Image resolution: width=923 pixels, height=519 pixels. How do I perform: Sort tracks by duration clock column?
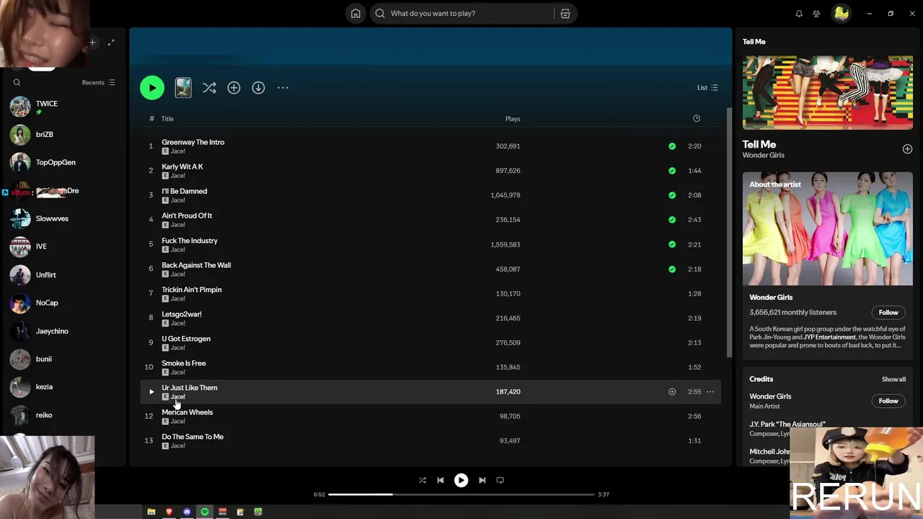697,118
